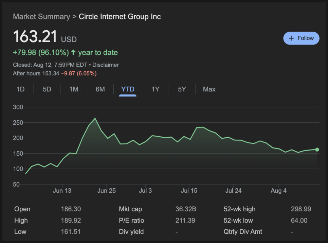The height and width of the screenshot is (243, 328).
Task: Show the 1Y chart range
Action: click(x=156, y=89)
